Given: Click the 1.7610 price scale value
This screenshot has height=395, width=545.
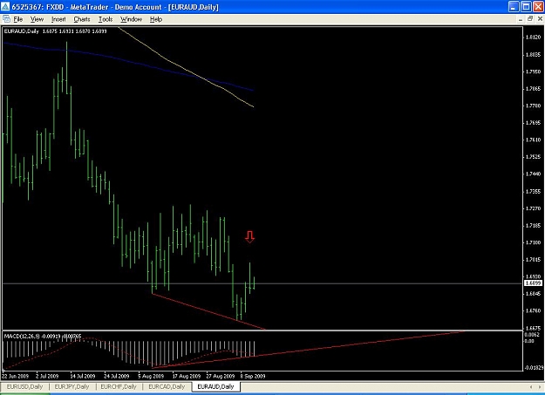Looking at the screenshot, I should (533, 140).
